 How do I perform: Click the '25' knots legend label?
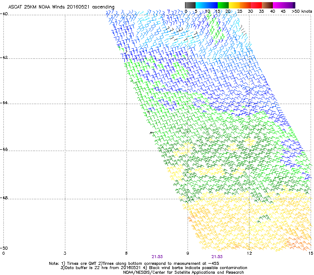pyautogui.click(x=239, y=11)
